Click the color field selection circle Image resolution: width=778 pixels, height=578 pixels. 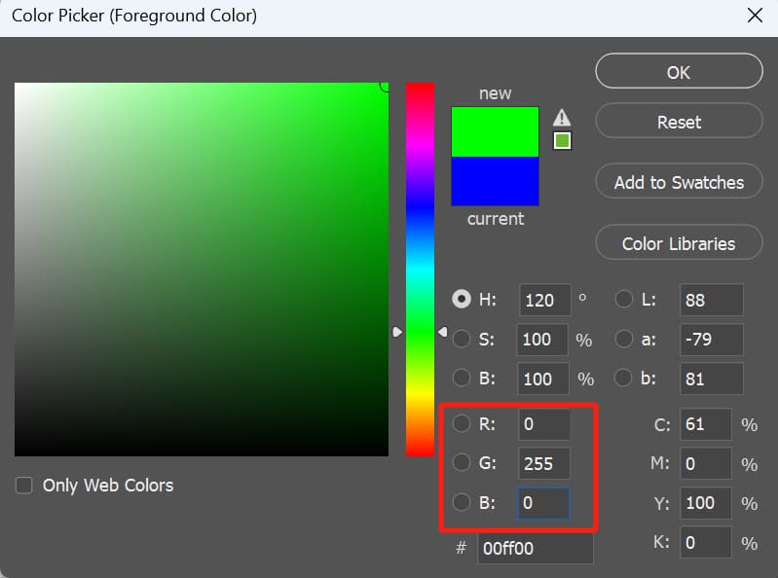tap(385, 86)
